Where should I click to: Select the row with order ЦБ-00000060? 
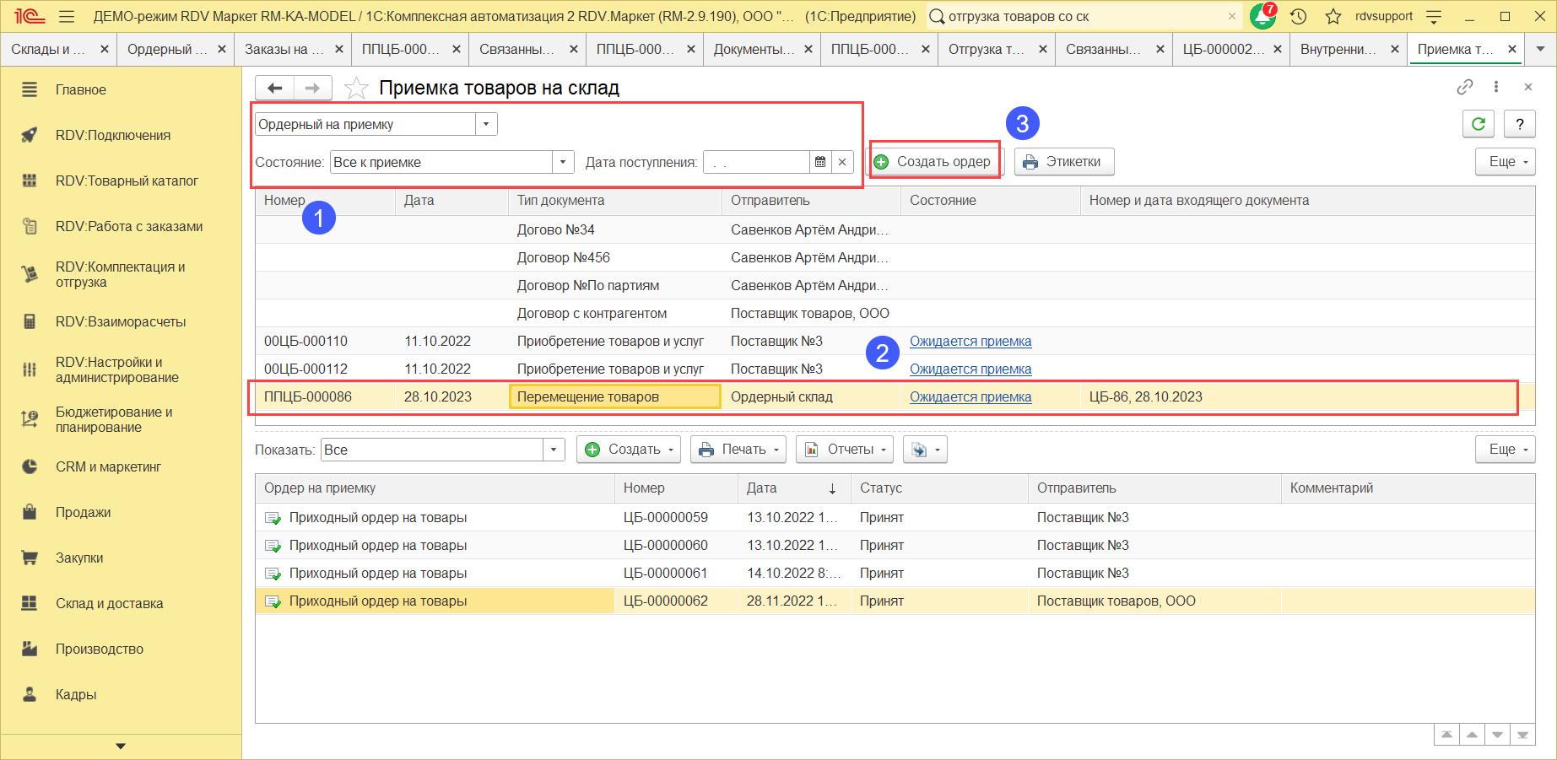[665, 545]
